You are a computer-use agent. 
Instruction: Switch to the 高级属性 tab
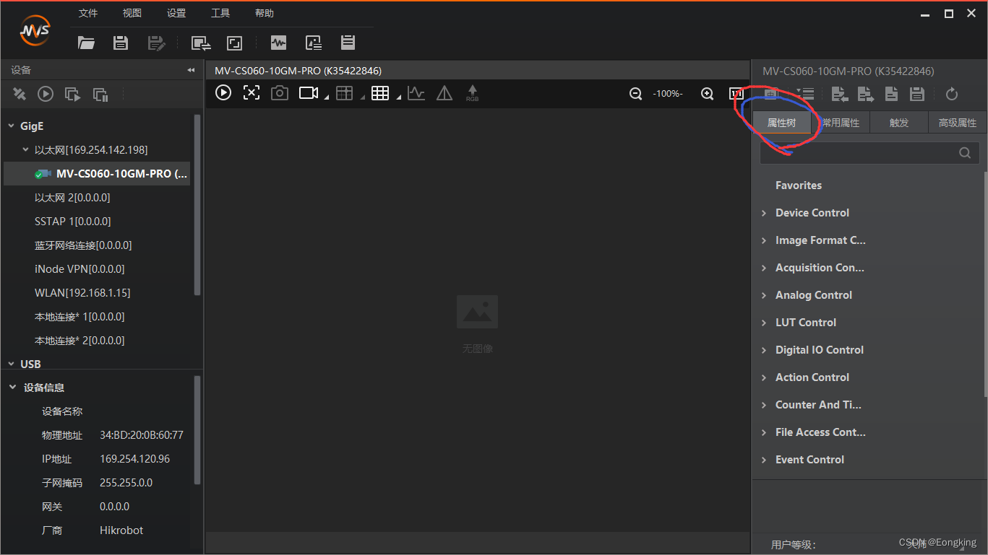(x=958, y=123)
